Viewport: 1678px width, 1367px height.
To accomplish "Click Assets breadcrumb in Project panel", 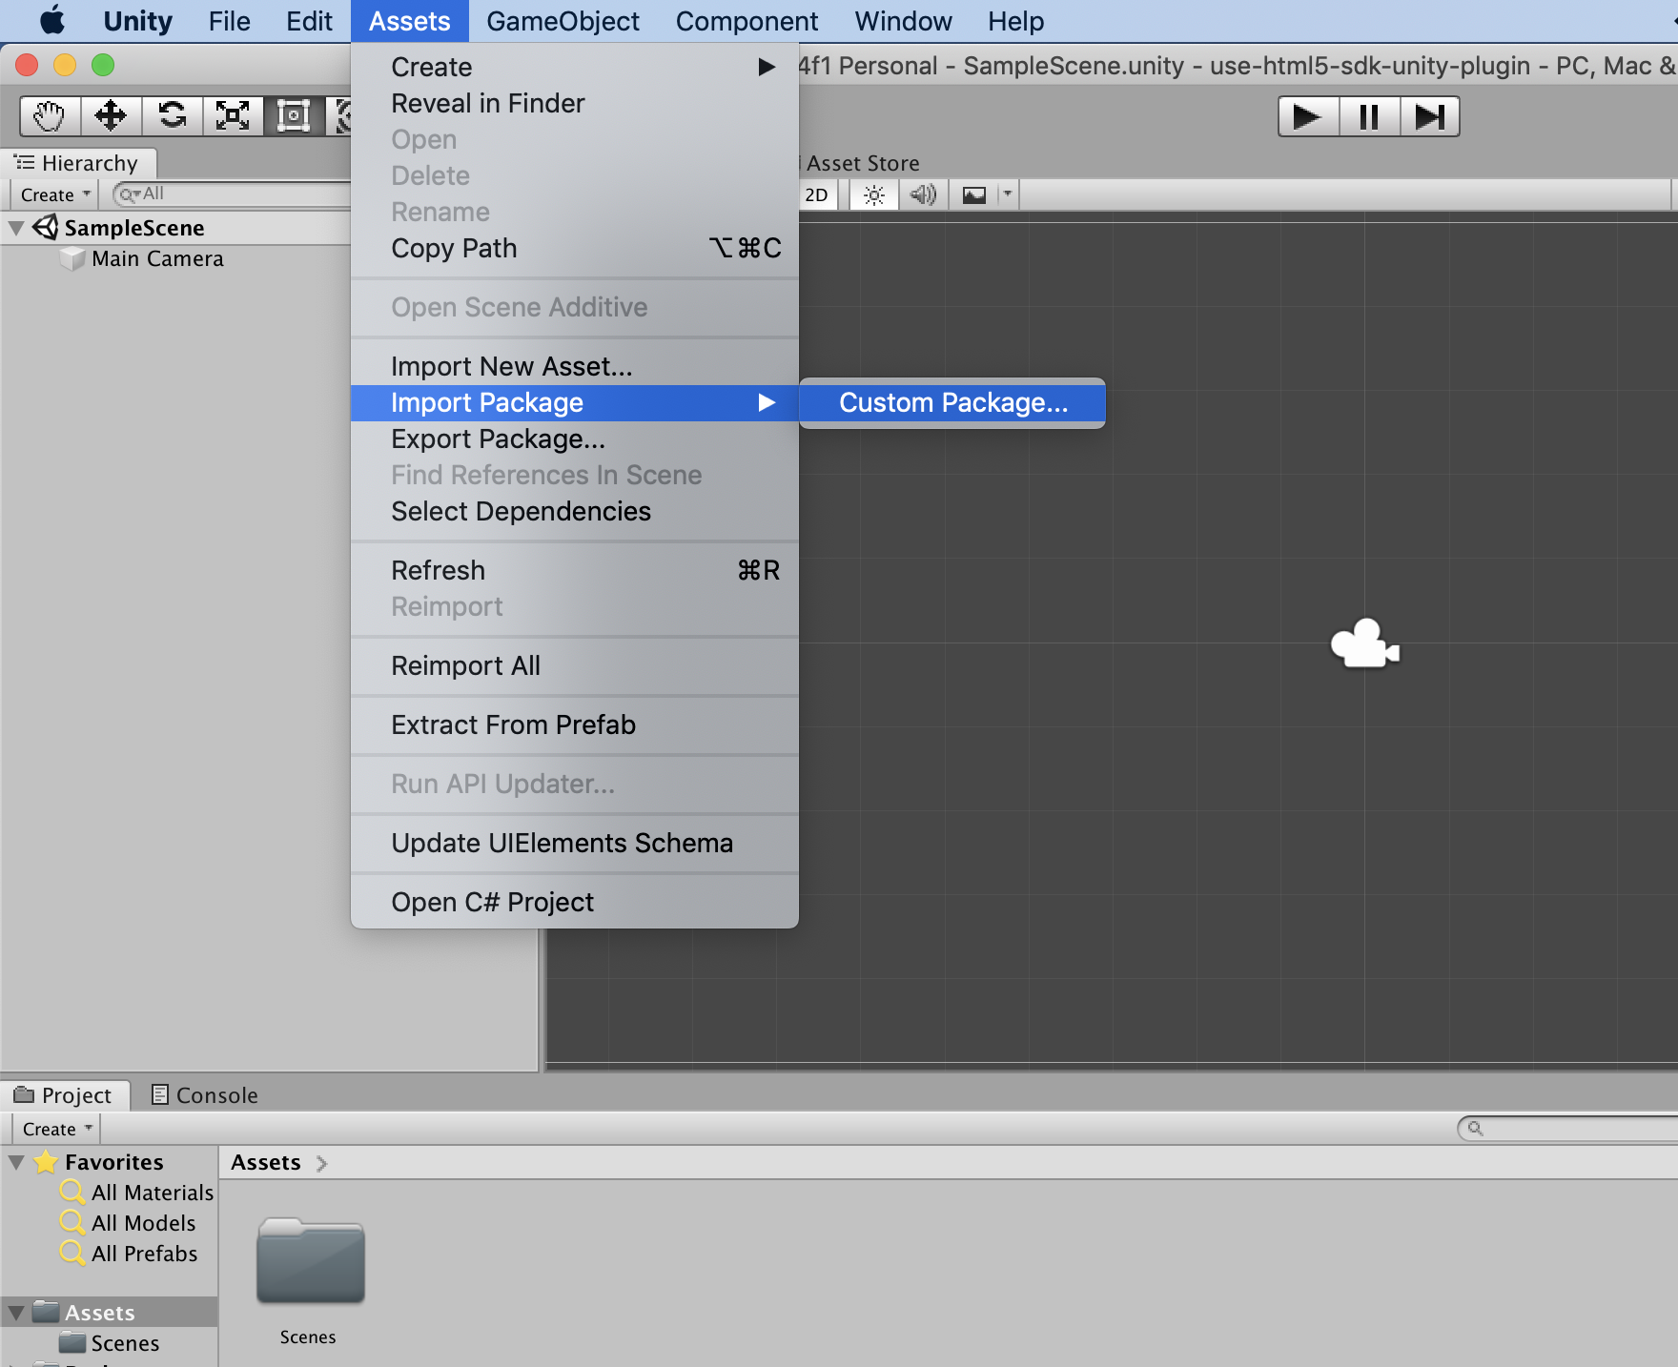I will click(266, 1162).
